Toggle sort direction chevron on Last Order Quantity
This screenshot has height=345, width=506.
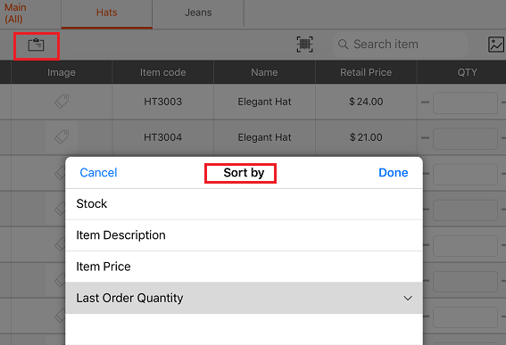(408, 299)
